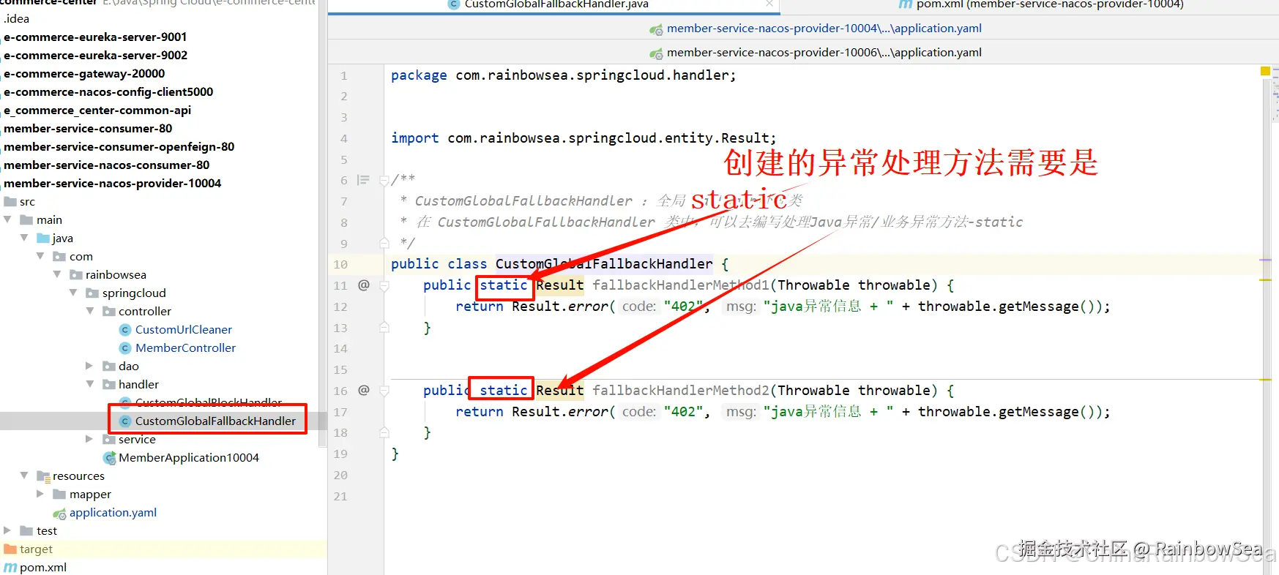Fold the Javadoc comment at line 6
The image size is (1279, 575).
pyautogui.click(x=384, y=181)
